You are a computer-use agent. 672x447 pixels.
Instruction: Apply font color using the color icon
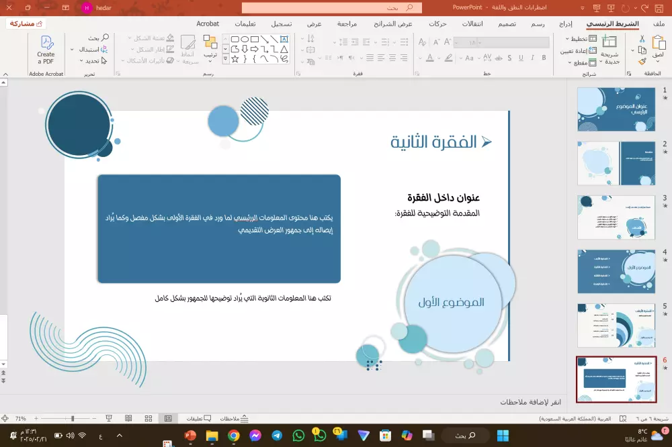click(430, 58)
